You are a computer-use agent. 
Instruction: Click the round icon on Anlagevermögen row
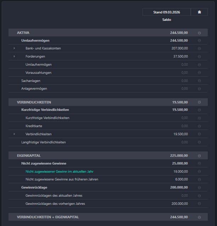(x=199, y=89)
